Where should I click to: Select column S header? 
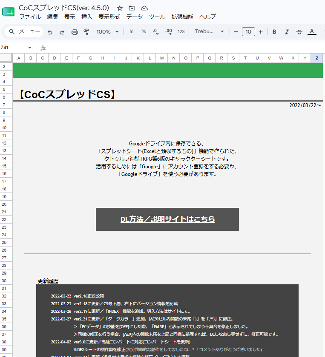[233, 58]
